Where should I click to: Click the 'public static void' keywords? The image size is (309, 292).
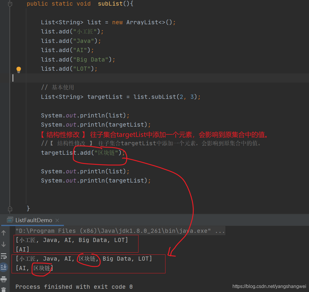point(58,4)
